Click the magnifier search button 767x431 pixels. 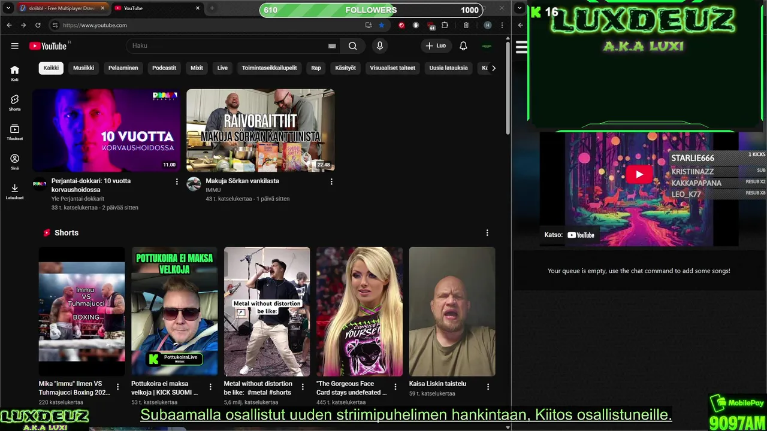coord(352,46)
